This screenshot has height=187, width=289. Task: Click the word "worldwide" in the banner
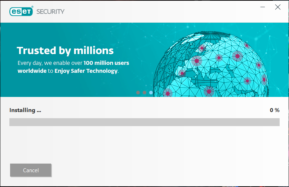pos(32,71)
